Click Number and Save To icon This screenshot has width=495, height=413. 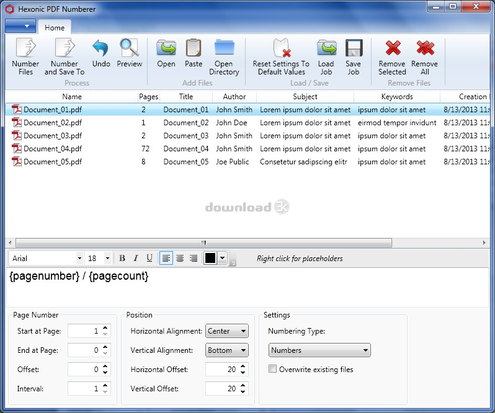coord(65,48)
